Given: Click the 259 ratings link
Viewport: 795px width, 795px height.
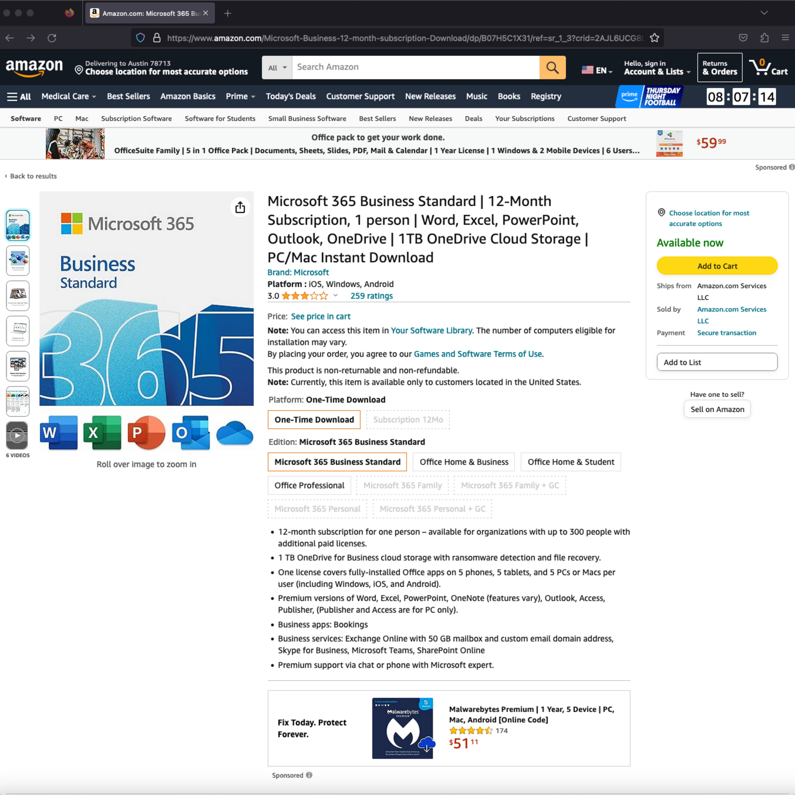Looking at the screenshot, I should pos(370,295).
